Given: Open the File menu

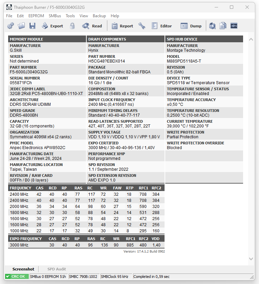Looking at the screenshot, I should pyautogui.click(x=9, y=16).
